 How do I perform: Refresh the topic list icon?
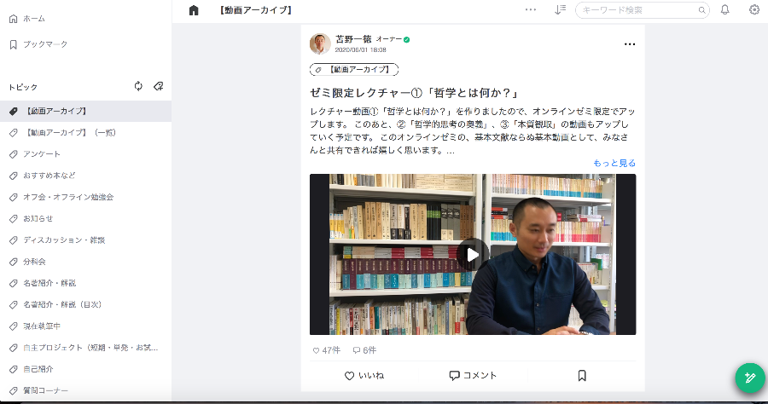click(138, 87)
